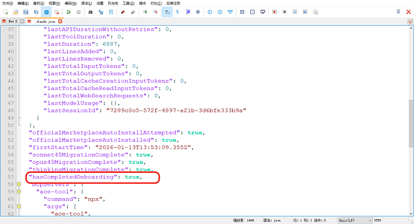Collapse the args fold at line 61

point(19,207)
